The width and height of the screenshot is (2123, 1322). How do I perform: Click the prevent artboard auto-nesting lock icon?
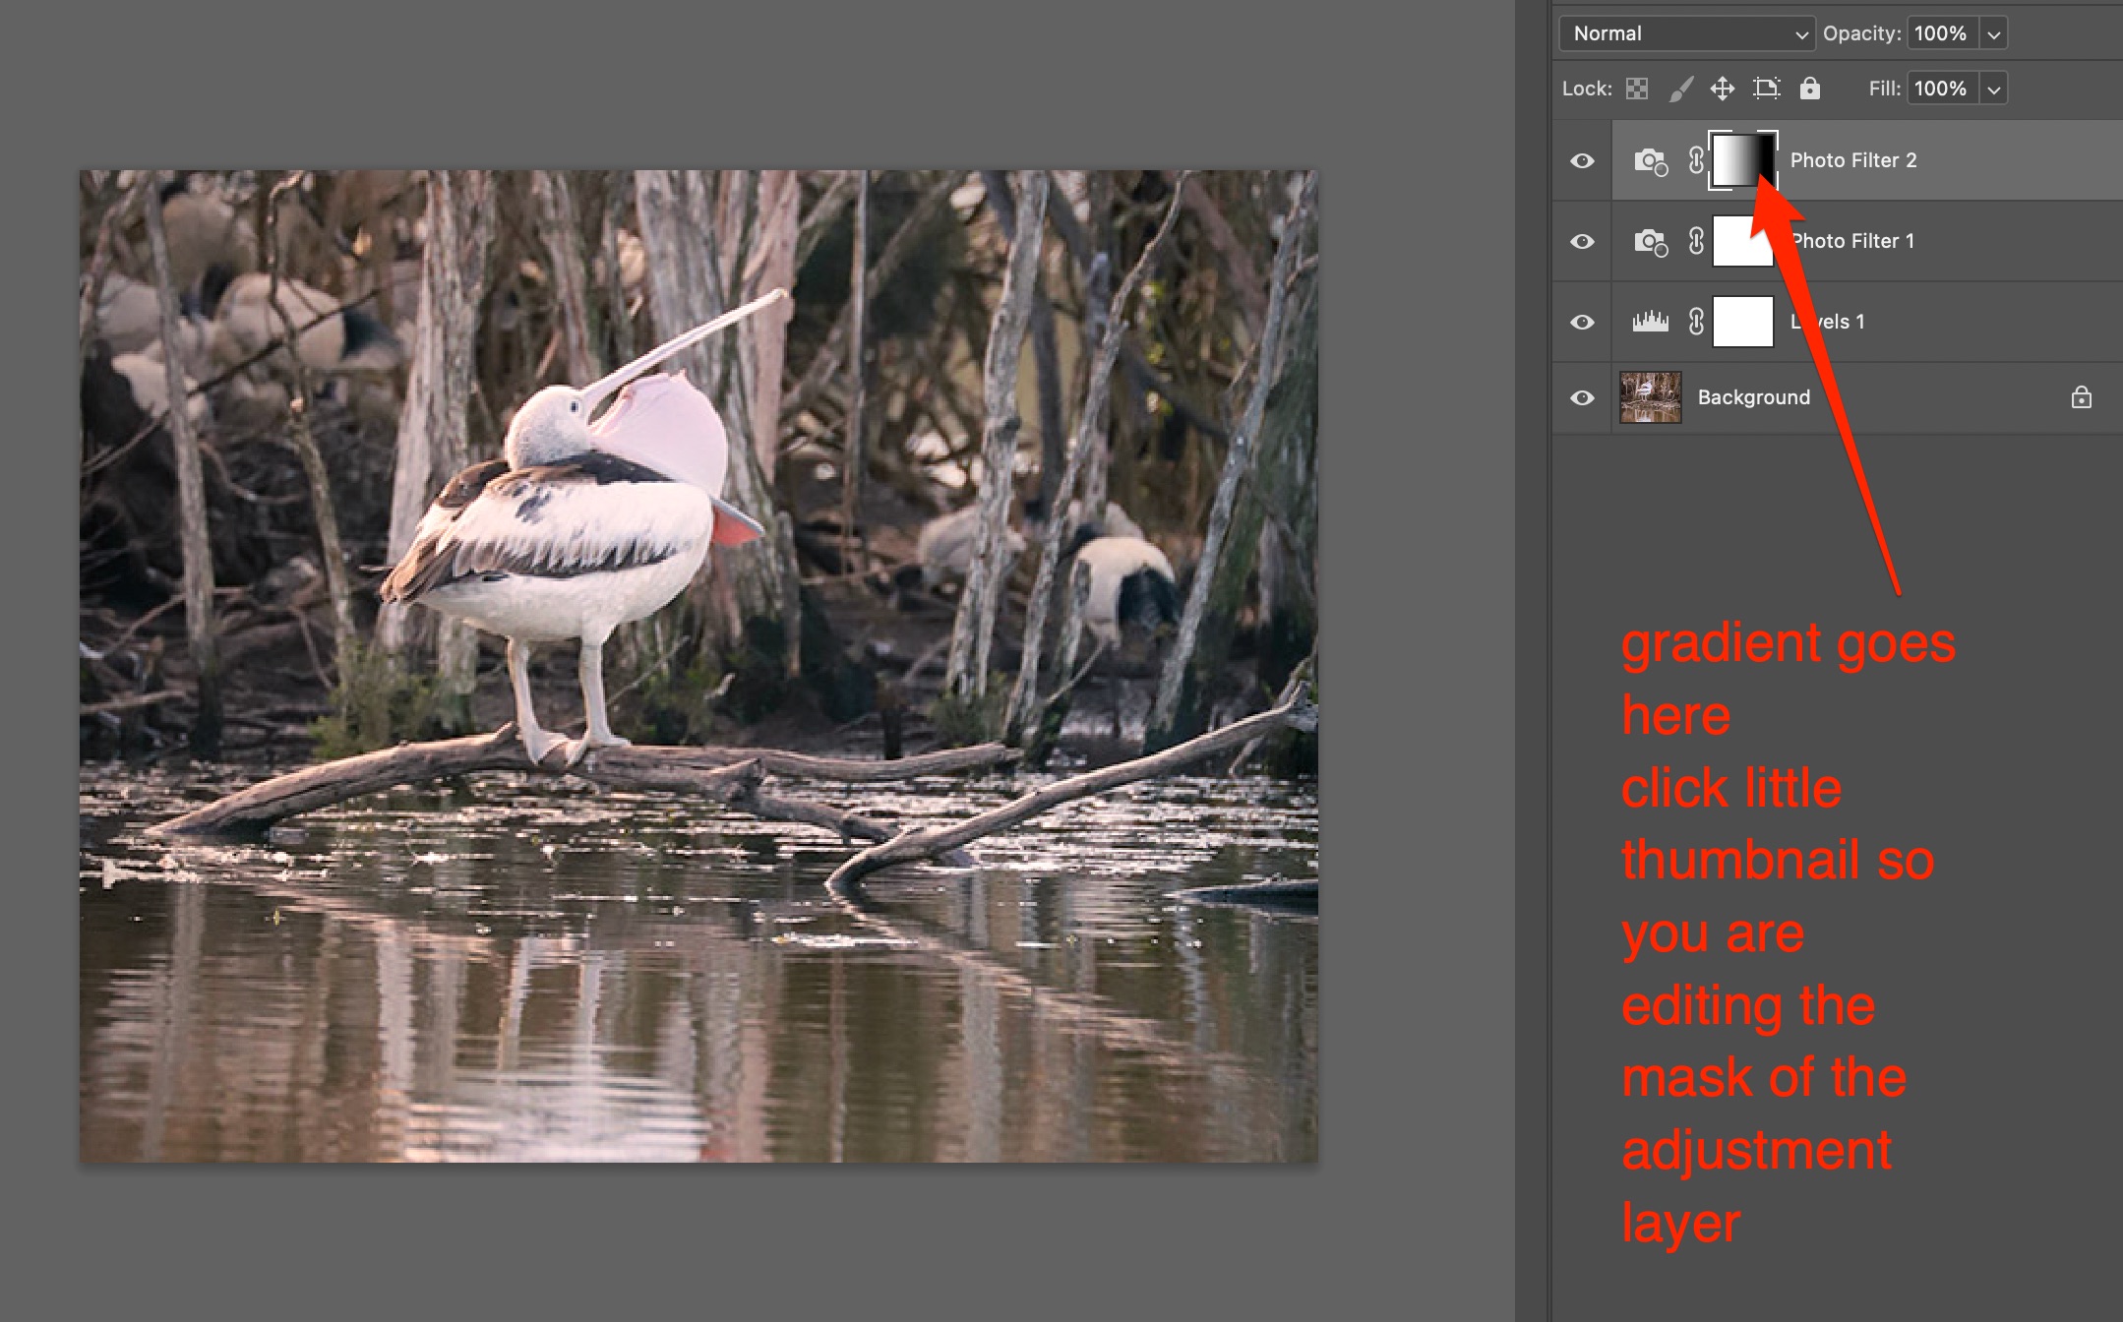1766,89
